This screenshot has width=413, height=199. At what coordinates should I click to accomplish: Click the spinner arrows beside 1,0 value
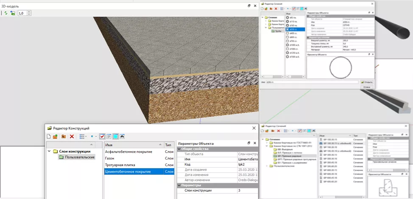click(x=28, y=14)
